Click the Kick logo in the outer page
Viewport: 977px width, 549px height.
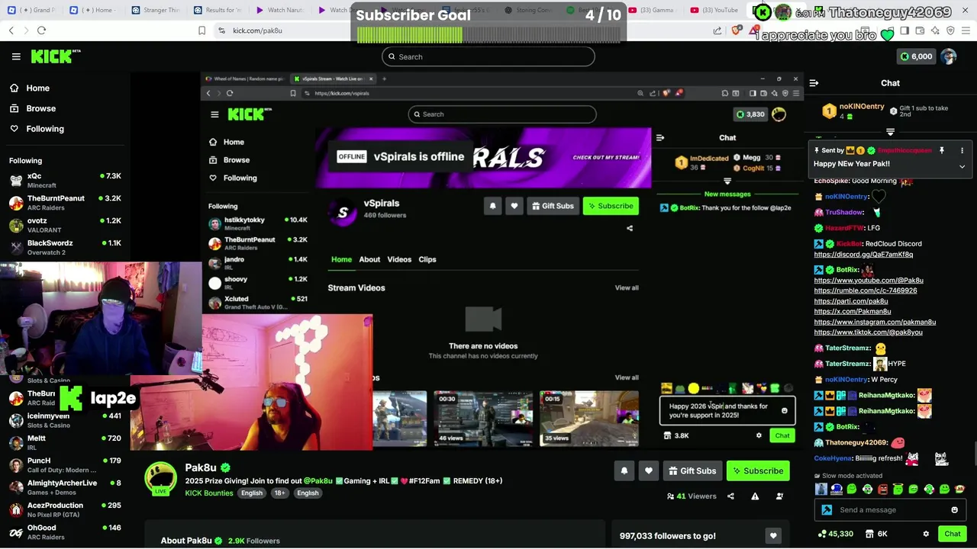(55, 56)
